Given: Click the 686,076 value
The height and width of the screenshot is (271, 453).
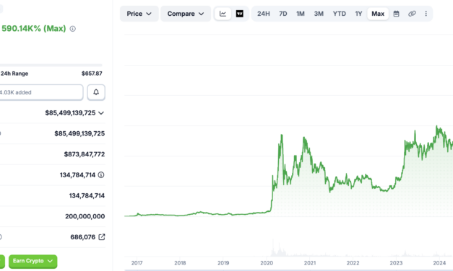Looking at the screenshot, I should (83, 237).
